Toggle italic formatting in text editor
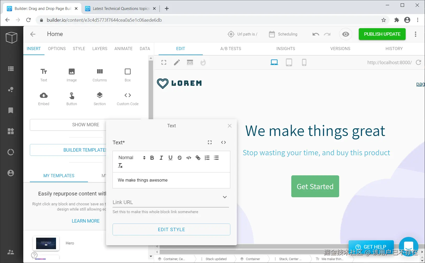The image size is (425, 263). tap(161, 158)
